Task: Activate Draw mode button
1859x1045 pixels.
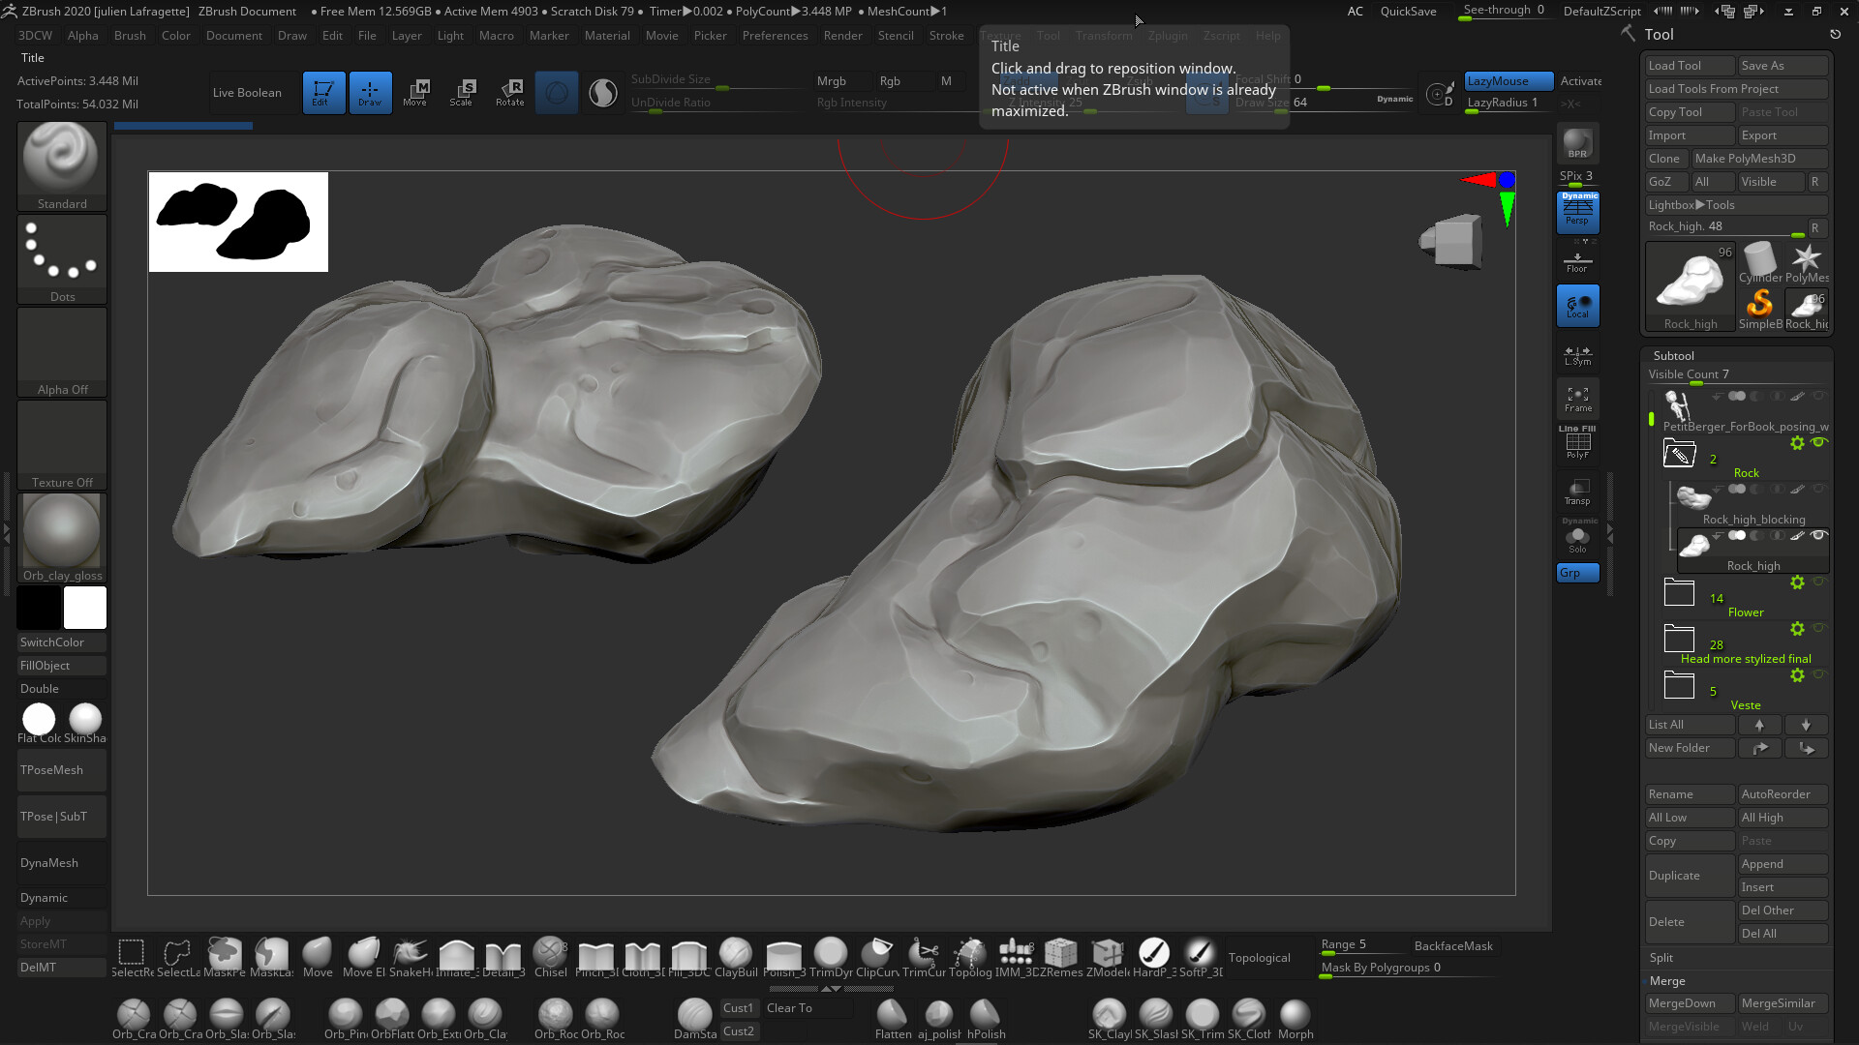Action: pos(370,93)
